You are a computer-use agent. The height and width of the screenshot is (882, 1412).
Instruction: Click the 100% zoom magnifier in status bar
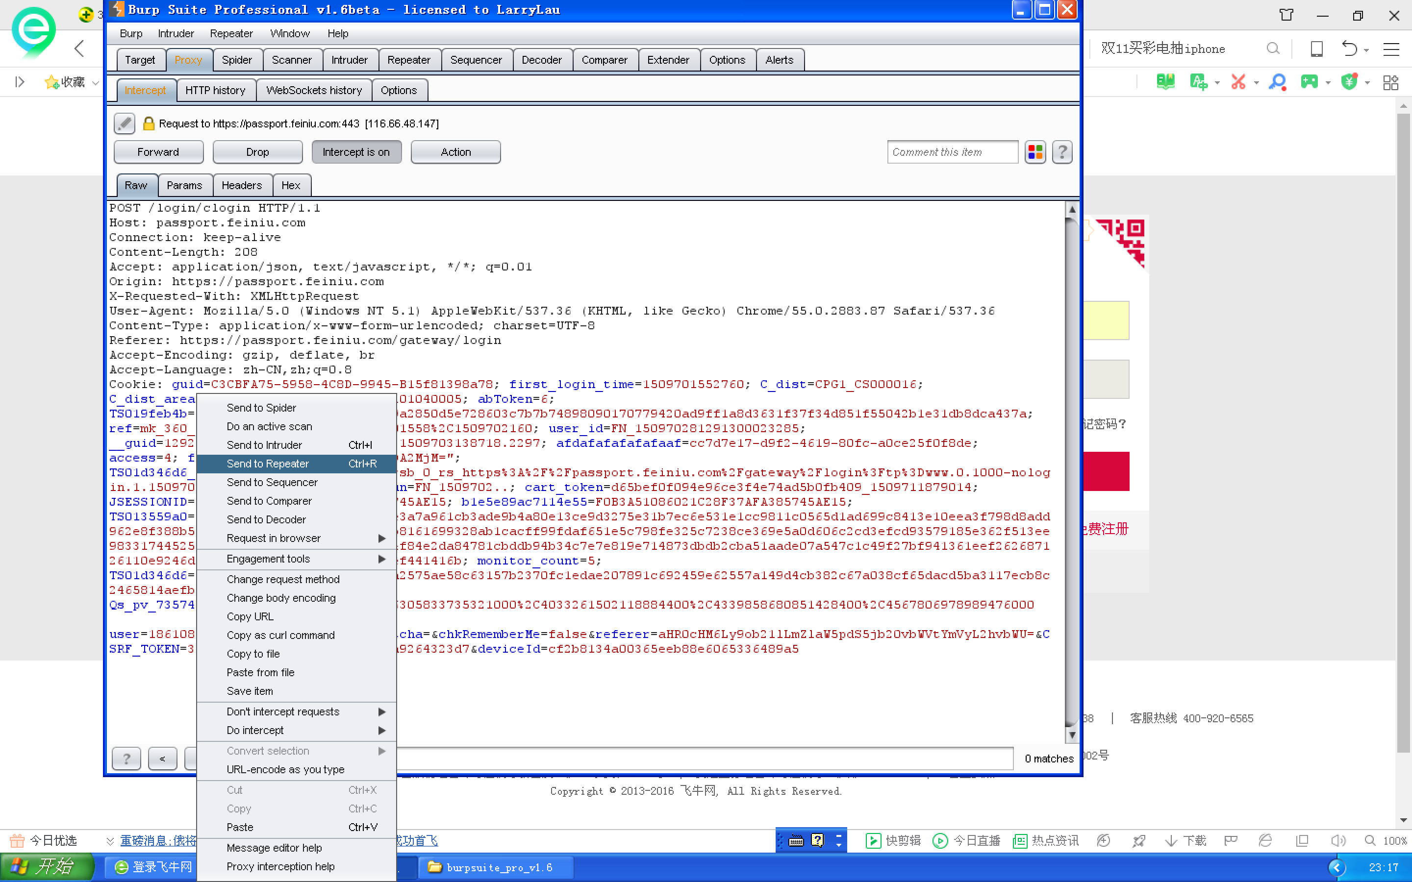[1370, 840]
